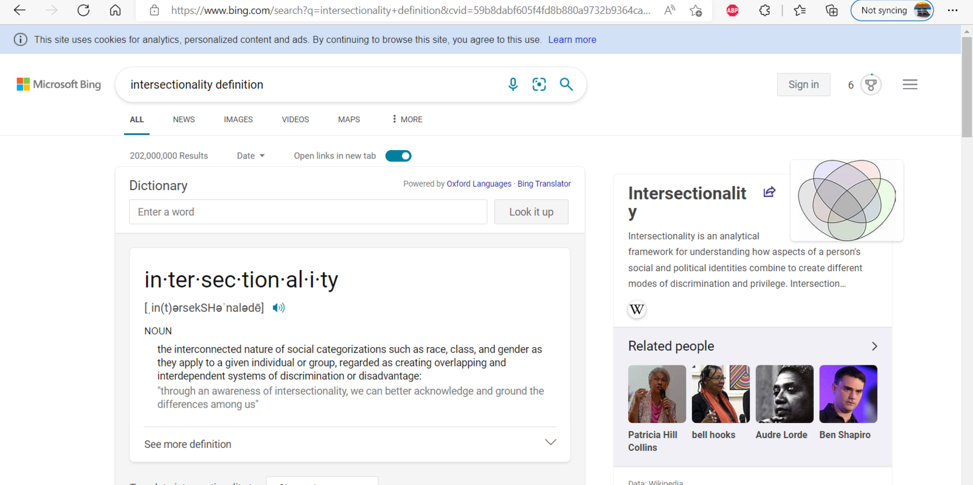Start voice search with the microphone icon

click(x=513, y=84)
